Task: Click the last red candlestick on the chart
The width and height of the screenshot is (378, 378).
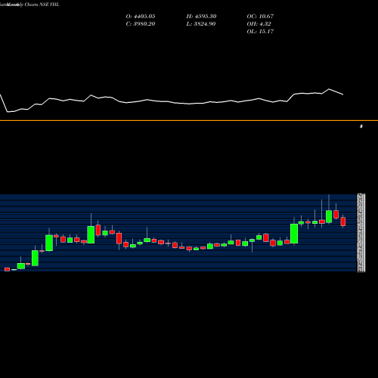Action: 343,222
